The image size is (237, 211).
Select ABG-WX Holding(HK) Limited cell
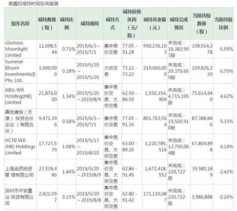tap(20, 96)
